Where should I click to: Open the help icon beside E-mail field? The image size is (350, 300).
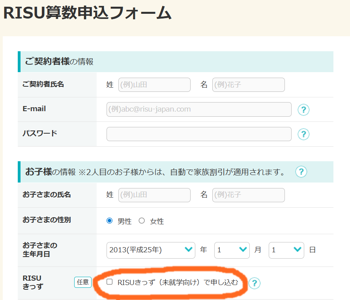click(303, 110)
